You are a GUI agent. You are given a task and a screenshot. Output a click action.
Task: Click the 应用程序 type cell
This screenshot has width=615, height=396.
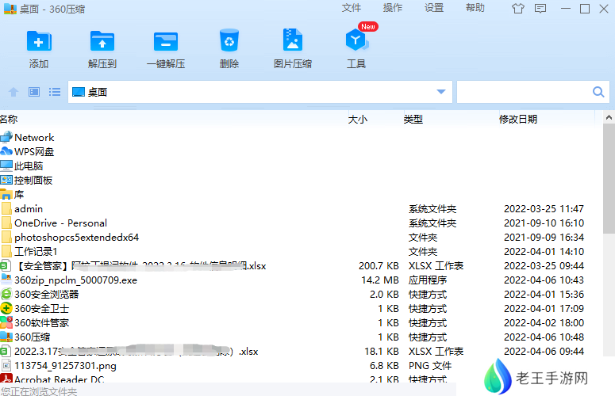[428, 280]
